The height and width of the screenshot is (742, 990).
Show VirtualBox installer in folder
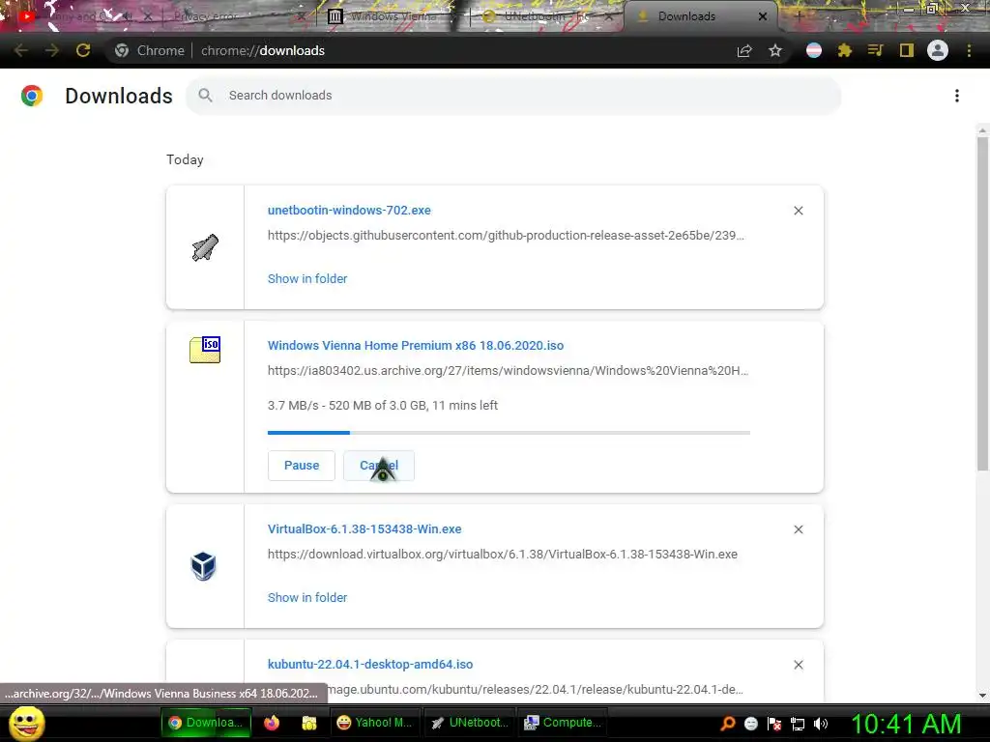pos(307,597)
